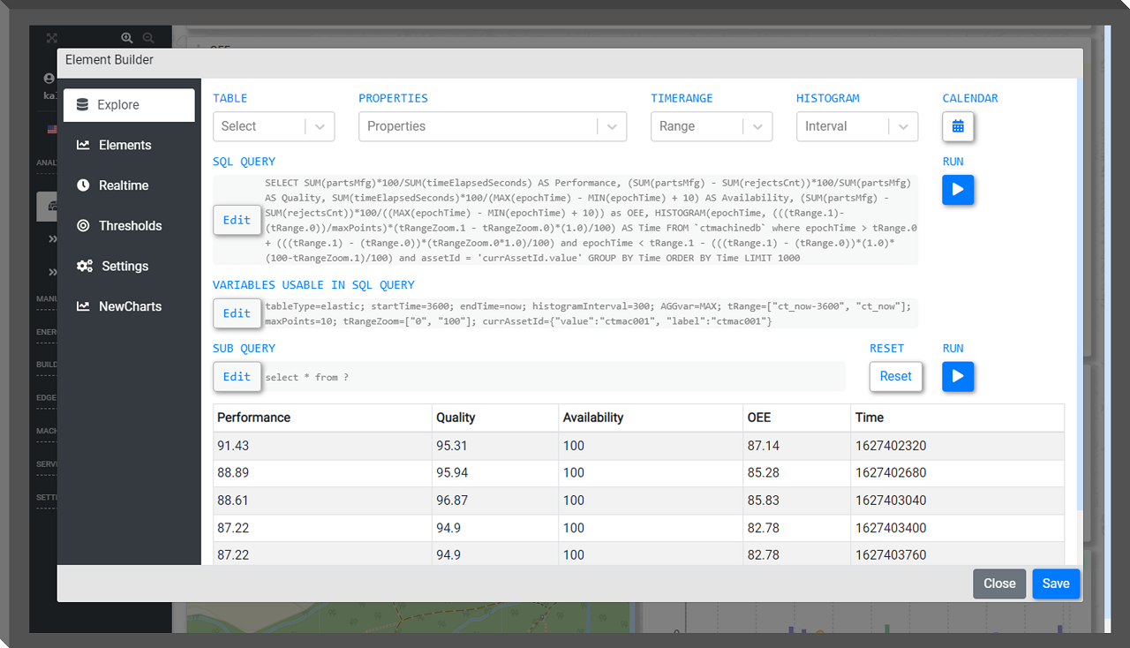Open the calendar picker
This screenshot has height=648, width=1130.
958,126
